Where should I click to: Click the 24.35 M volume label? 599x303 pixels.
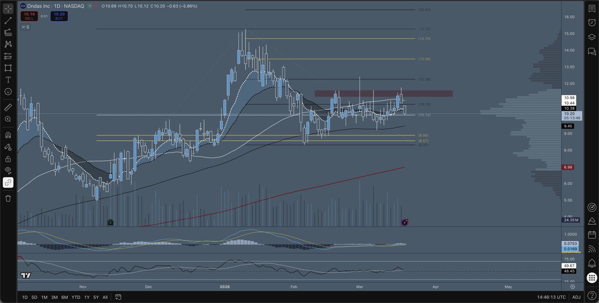[x=571, y=220]
